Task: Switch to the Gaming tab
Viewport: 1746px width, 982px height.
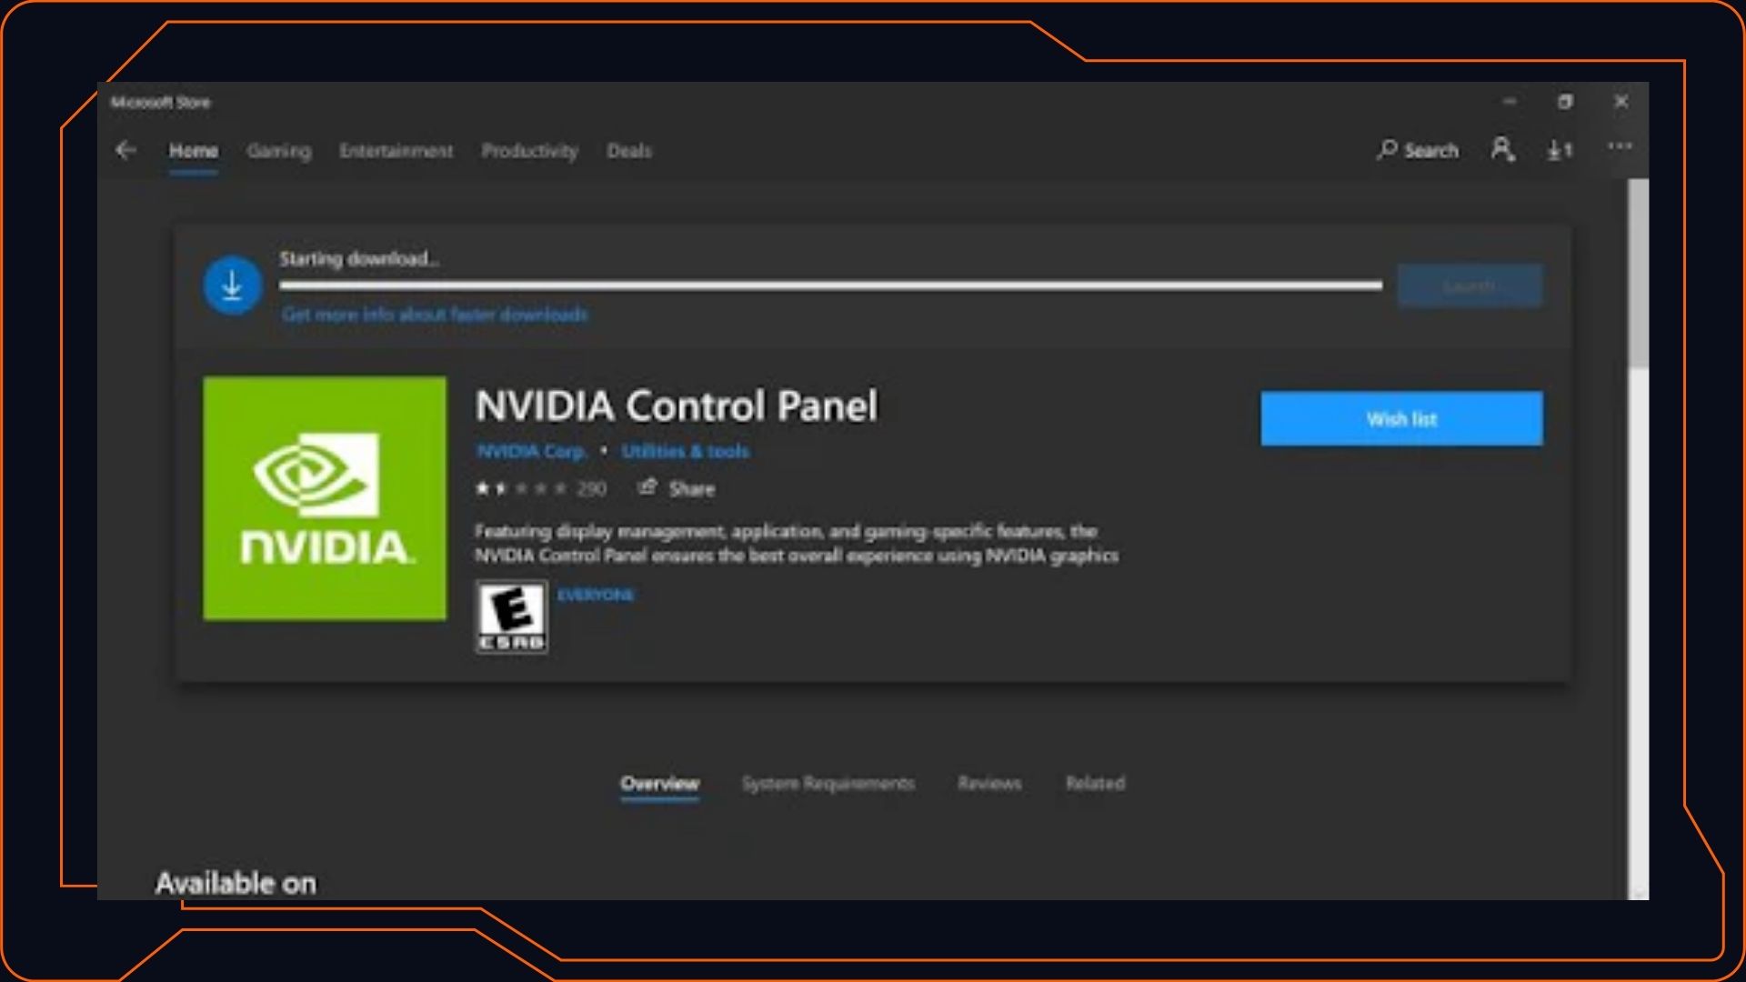Action: (279, 151)
